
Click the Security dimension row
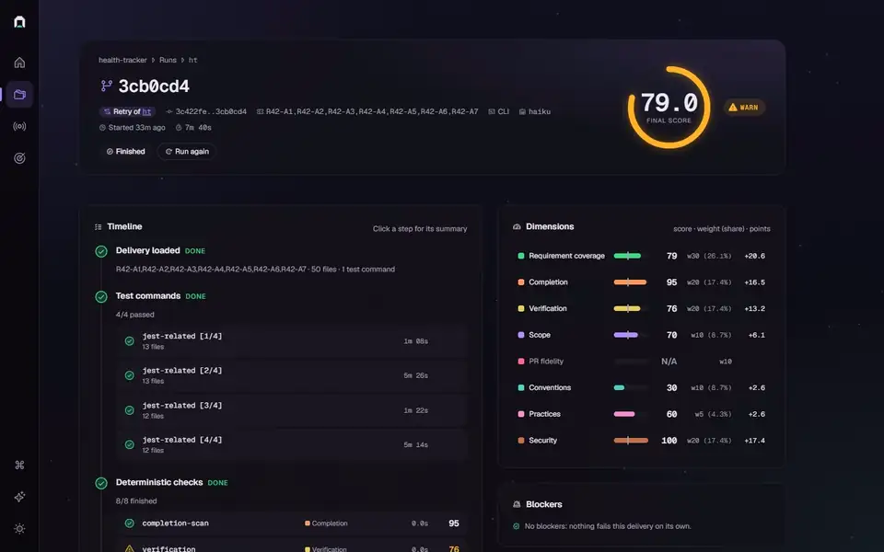[642, 441]
